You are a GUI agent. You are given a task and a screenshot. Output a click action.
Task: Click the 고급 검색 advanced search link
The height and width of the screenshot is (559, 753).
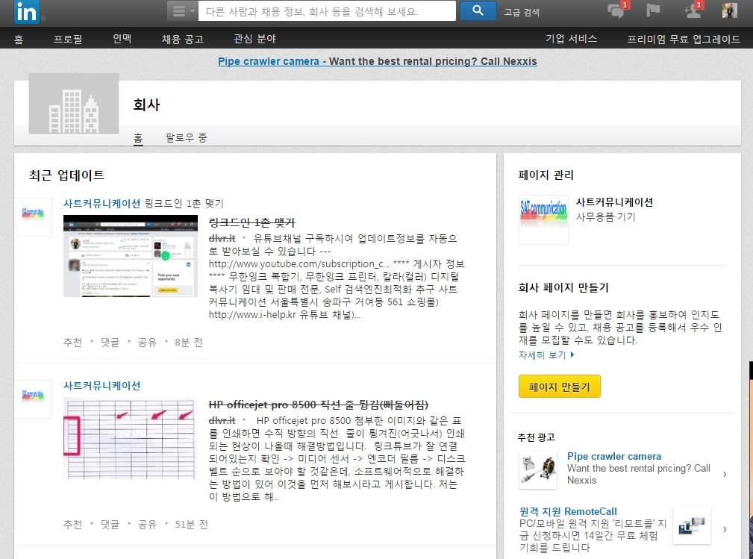pos(522,12)
